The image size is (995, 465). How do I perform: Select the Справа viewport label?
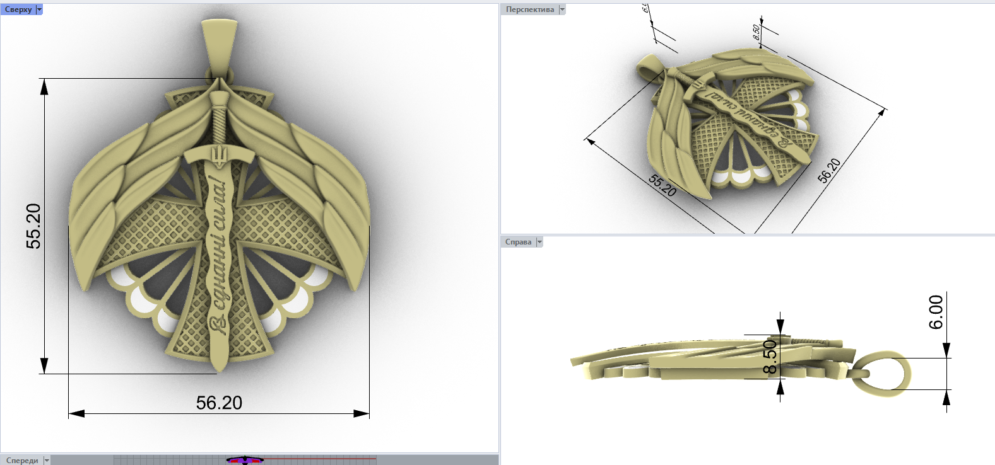[518, 242]
